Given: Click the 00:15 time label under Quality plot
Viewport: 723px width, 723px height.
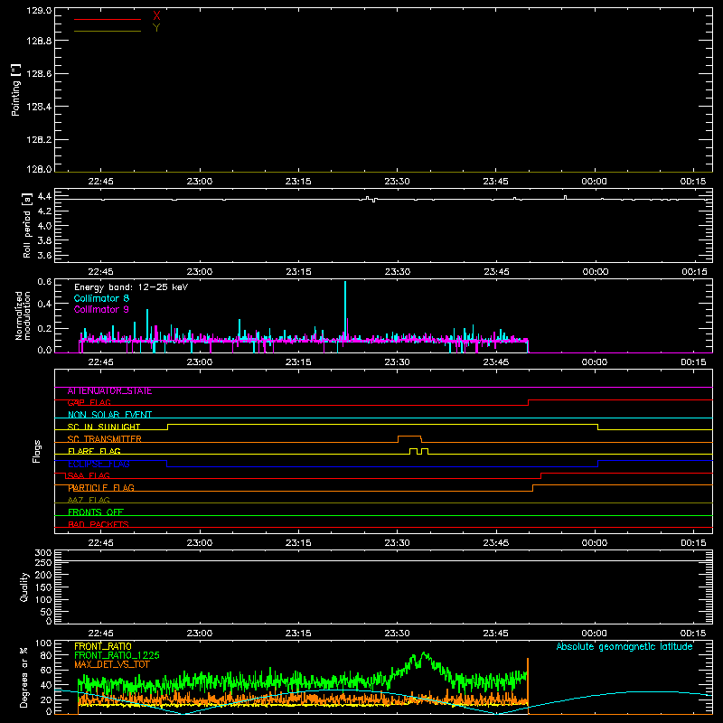Looking at the screenshot, I should (693, 634).
